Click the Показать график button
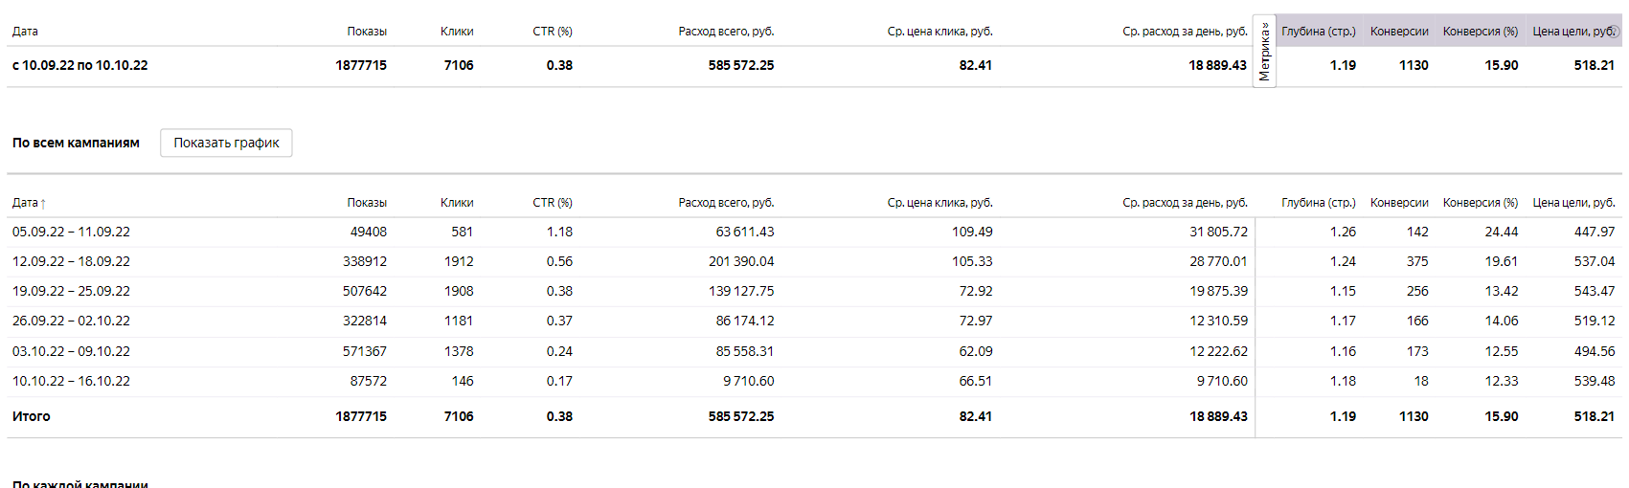 point(226,143)
